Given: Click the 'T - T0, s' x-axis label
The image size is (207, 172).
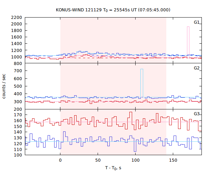Looking at the screenshot, I should click(x=113, y=168).
